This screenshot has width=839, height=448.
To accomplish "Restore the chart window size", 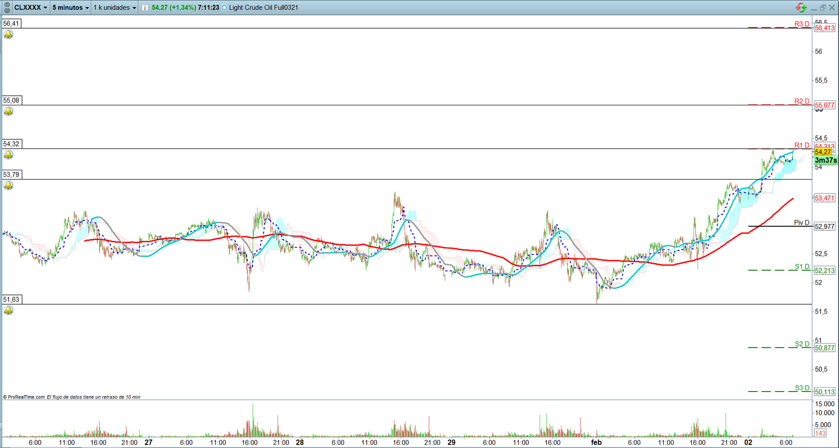I will click(x=823, y=8).
